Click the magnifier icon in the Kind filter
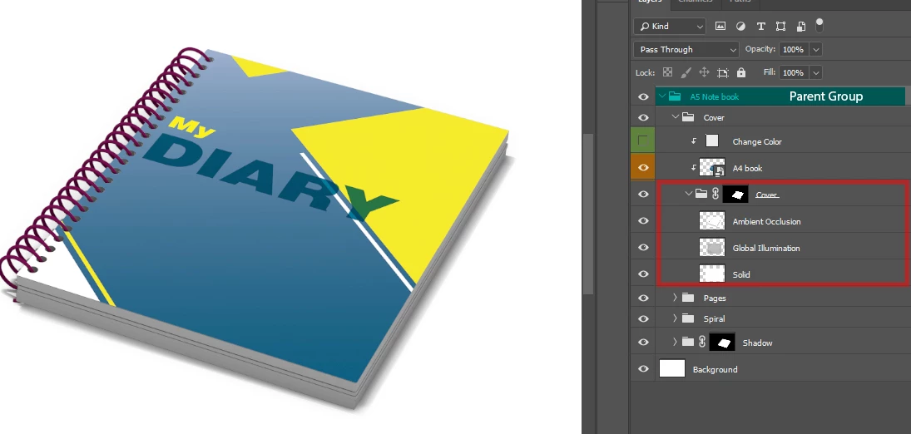 pyautogui.click(x=644, y=26)
